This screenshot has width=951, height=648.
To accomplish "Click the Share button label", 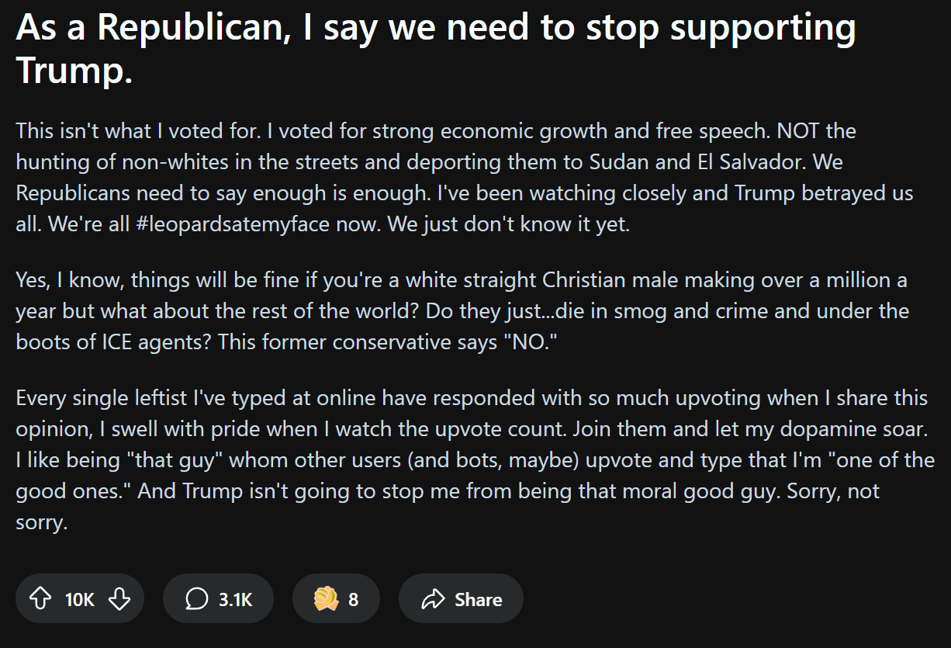I will click(x=478, y=599).
